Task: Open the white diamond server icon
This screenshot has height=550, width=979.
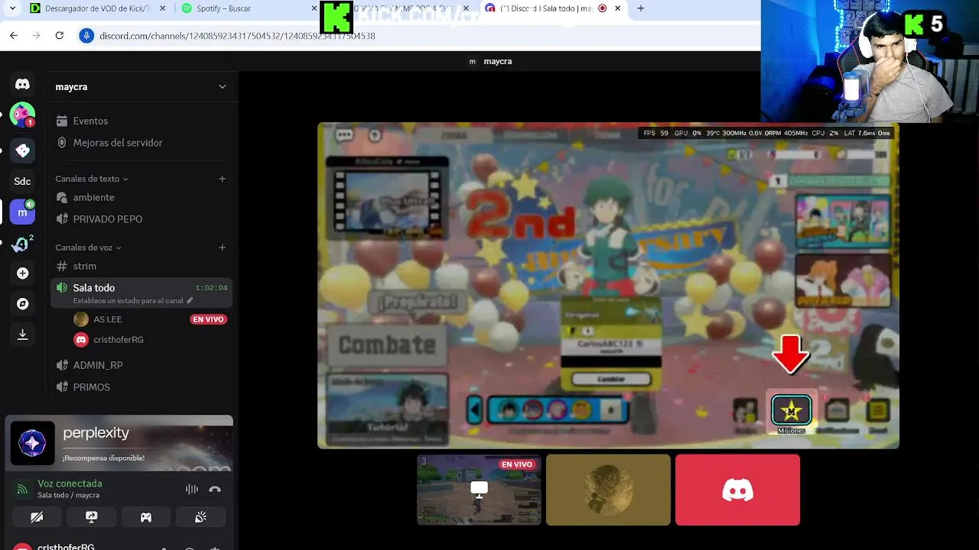Action: [22, 150]
